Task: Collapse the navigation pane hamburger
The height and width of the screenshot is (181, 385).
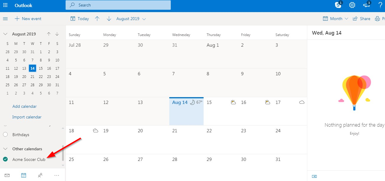Action: (5, 19)
